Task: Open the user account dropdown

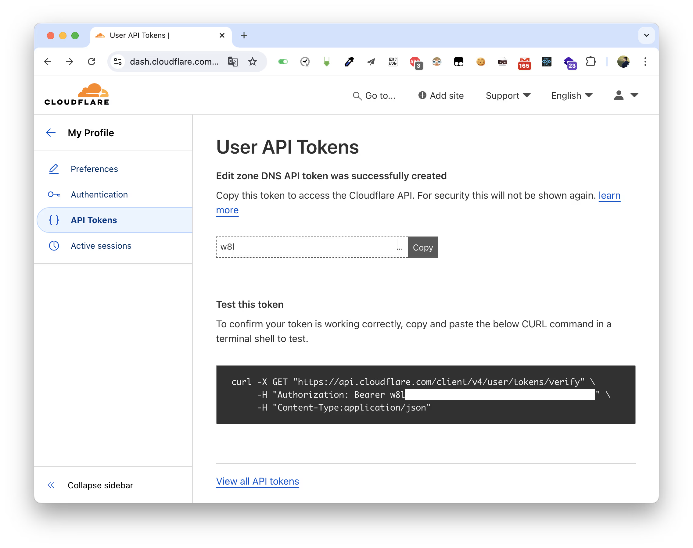Action: click(626, 95)
